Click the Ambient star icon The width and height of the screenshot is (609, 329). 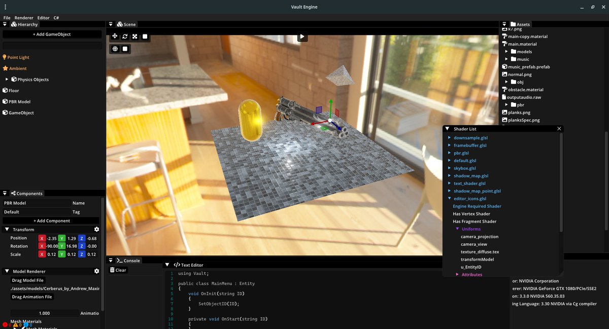coord(5,68)
